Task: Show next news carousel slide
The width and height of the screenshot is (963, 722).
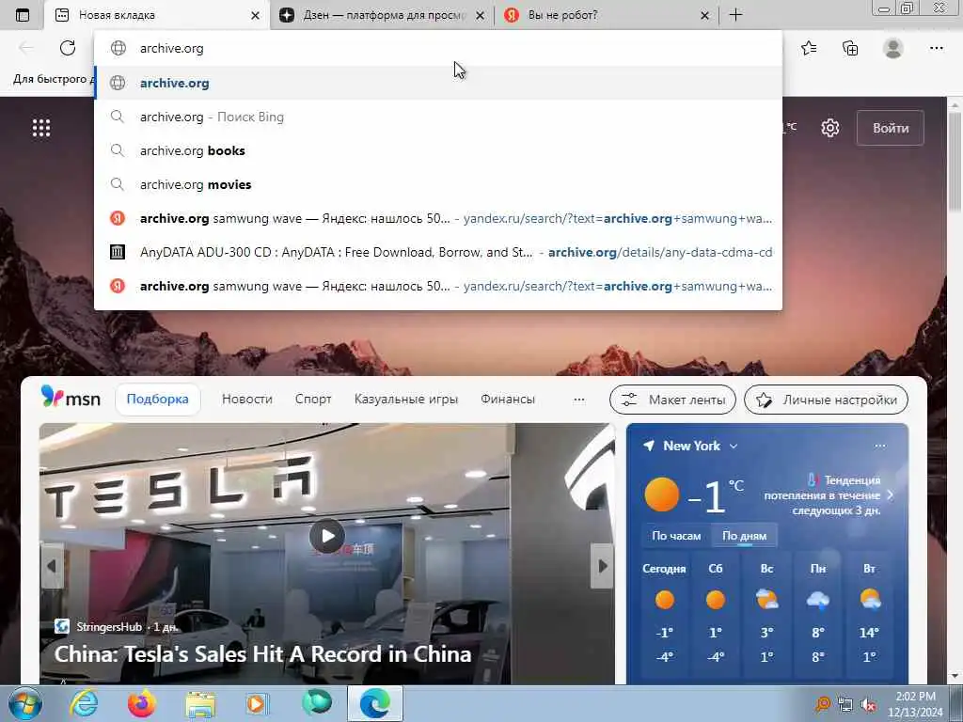Action: (x=603, y=565)
